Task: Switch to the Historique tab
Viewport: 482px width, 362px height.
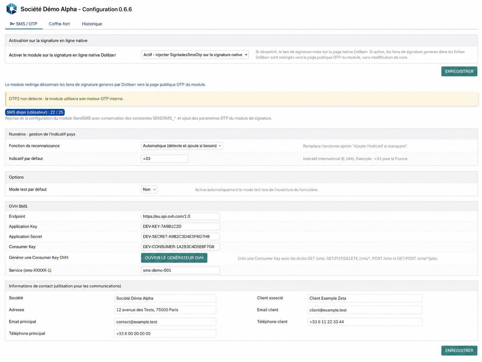Action: coord(92,24)
